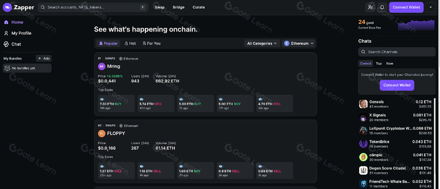Click the 0.12 ETH Genesis price
Image resolution: width=440 pixels, height=189 pixels.
(x=424, y=102)
